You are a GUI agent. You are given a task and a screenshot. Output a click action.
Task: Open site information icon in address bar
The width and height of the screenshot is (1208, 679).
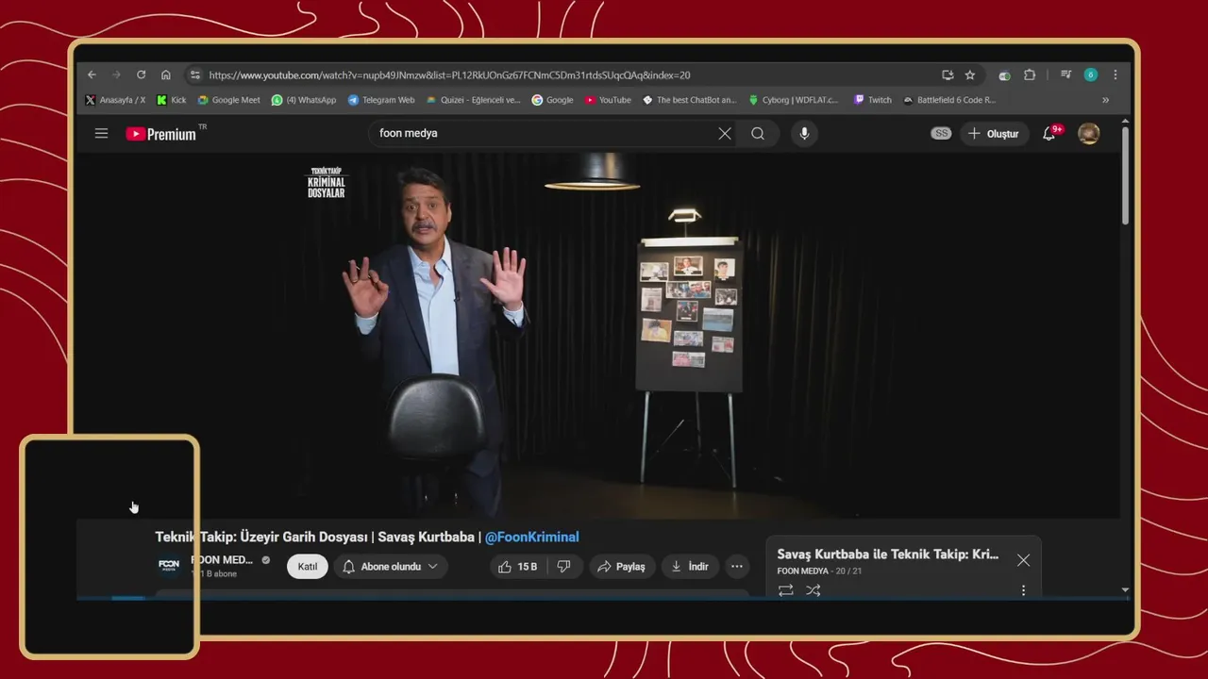[x=194, y=75]
